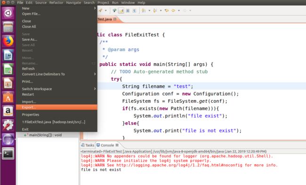Open the Help menu
This screenshot has height=185, width=306.
(141, 2)
